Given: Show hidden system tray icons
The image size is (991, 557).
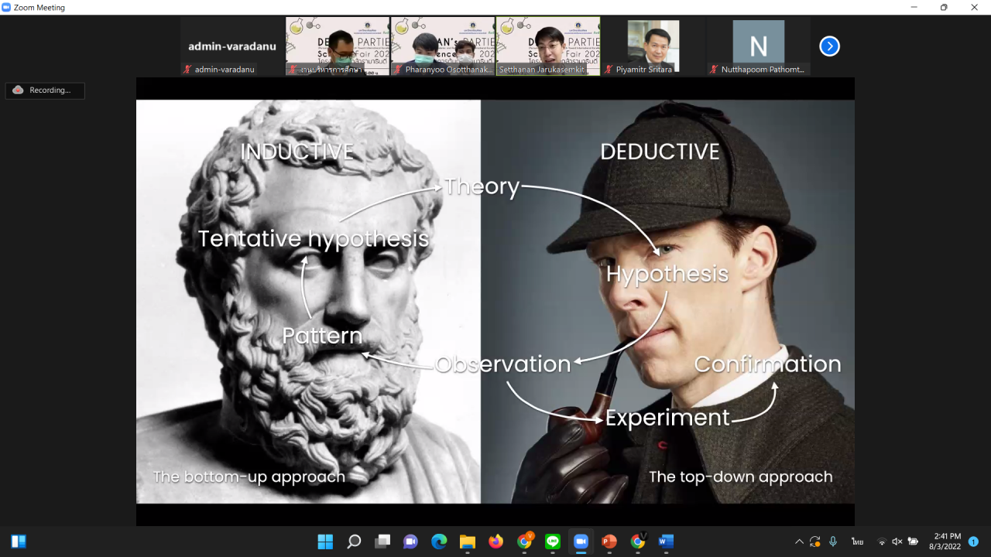Looking at the screenshot, I should 799,542.
